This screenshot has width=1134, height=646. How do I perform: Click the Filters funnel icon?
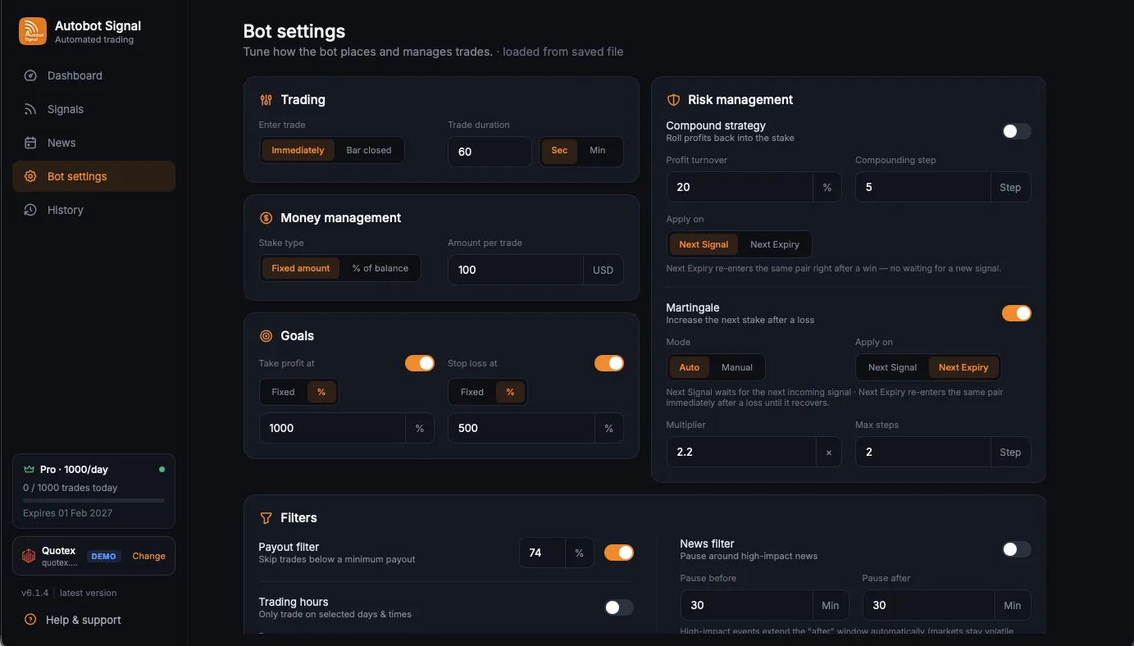coord(266,518)
